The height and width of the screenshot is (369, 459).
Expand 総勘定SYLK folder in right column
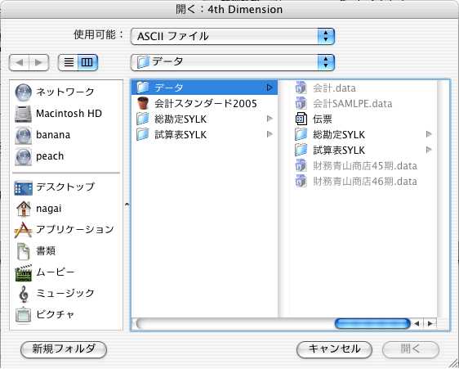pos(429,135)
